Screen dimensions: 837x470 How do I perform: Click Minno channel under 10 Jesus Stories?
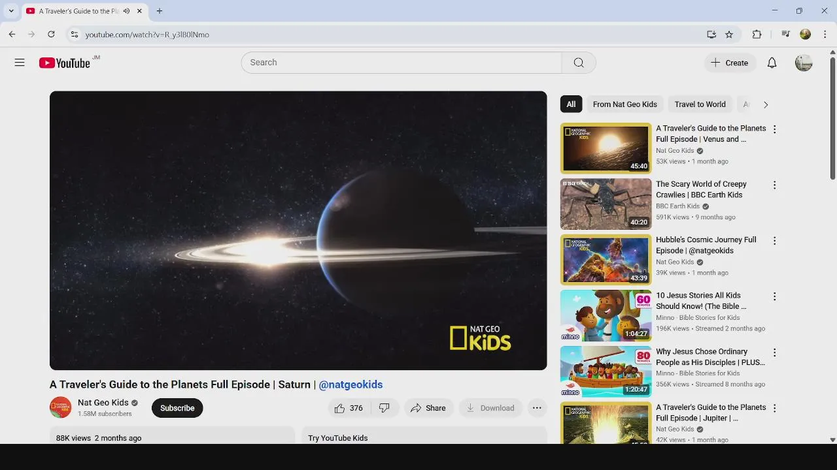coord(698,318)
